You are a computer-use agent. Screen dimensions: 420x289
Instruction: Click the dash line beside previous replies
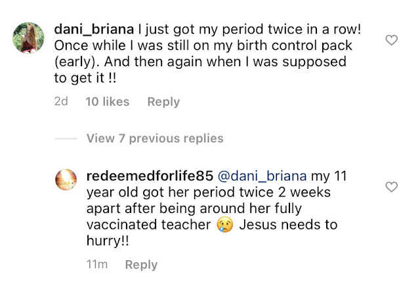coord(66,139)
